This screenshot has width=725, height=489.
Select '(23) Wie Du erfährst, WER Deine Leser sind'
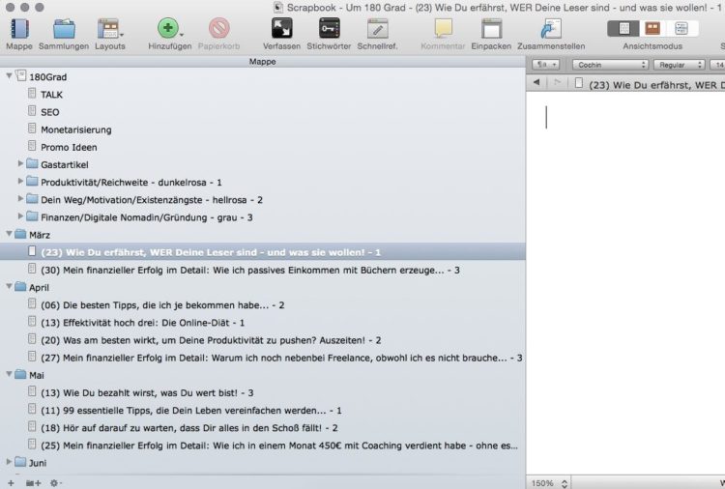point(263,252)
